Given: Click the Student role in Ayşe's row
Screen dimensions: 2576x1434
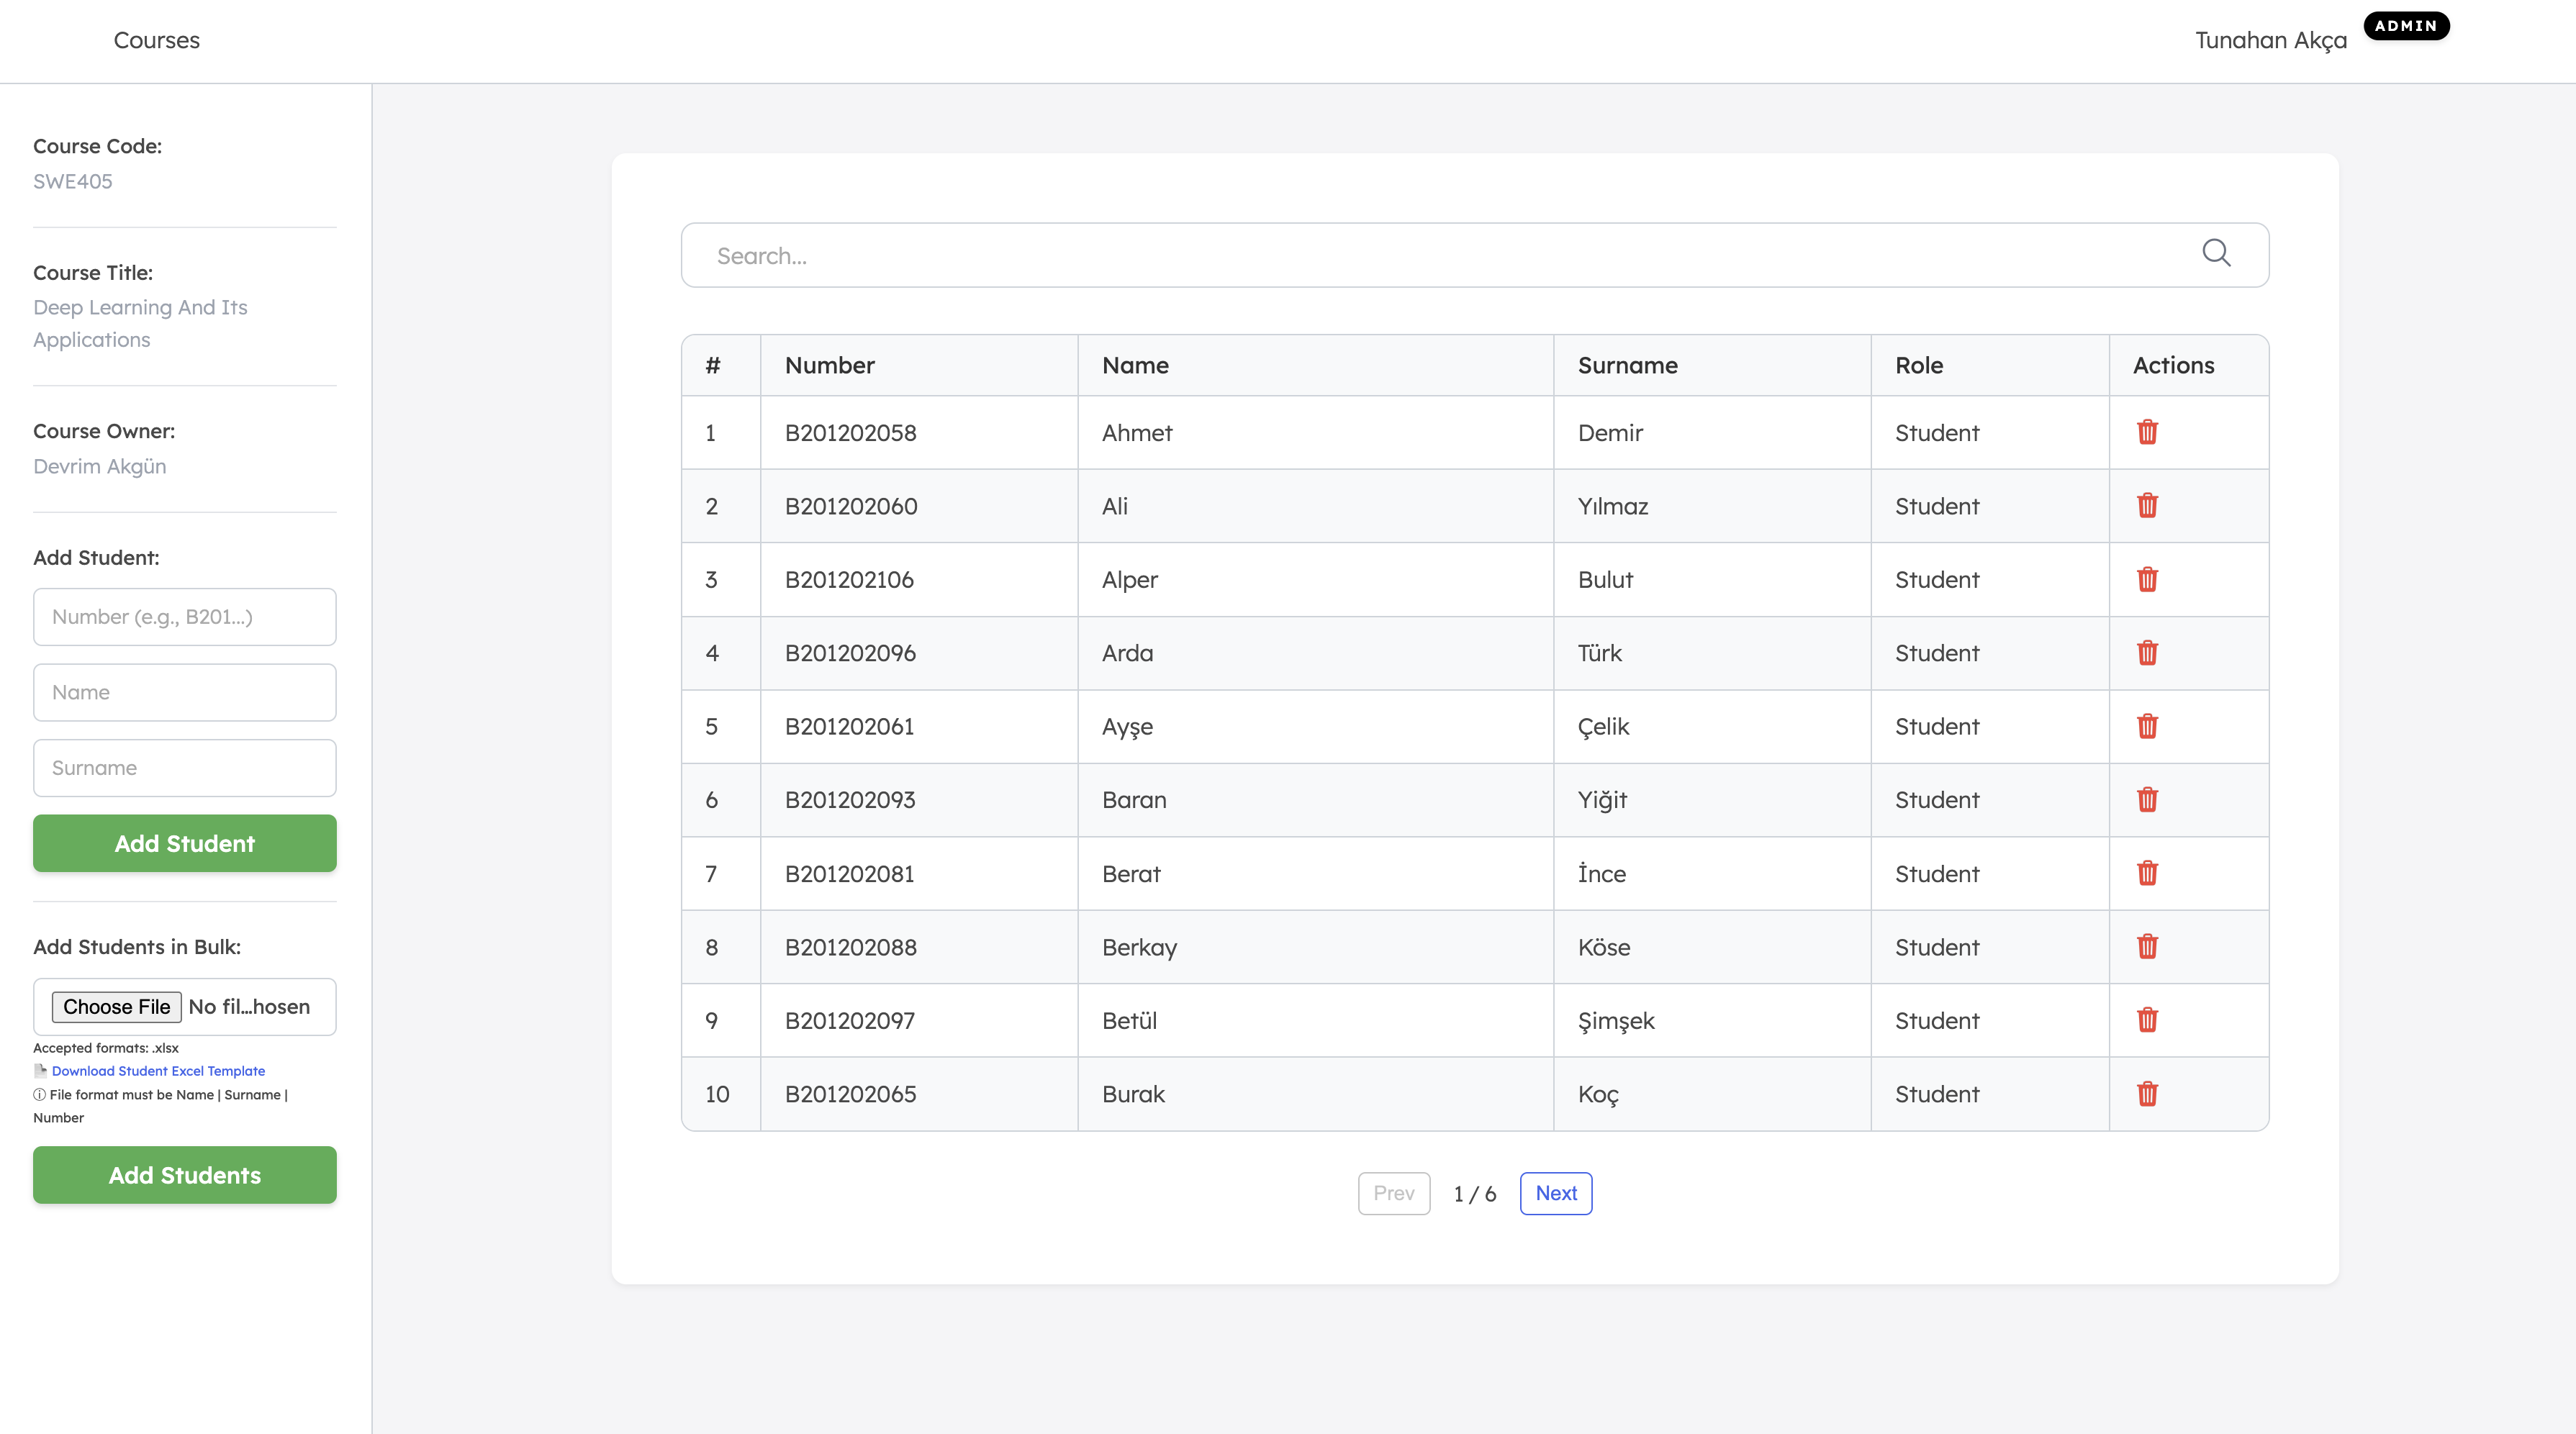Looking at the screenshot, I should click(x=1936, y=726).
